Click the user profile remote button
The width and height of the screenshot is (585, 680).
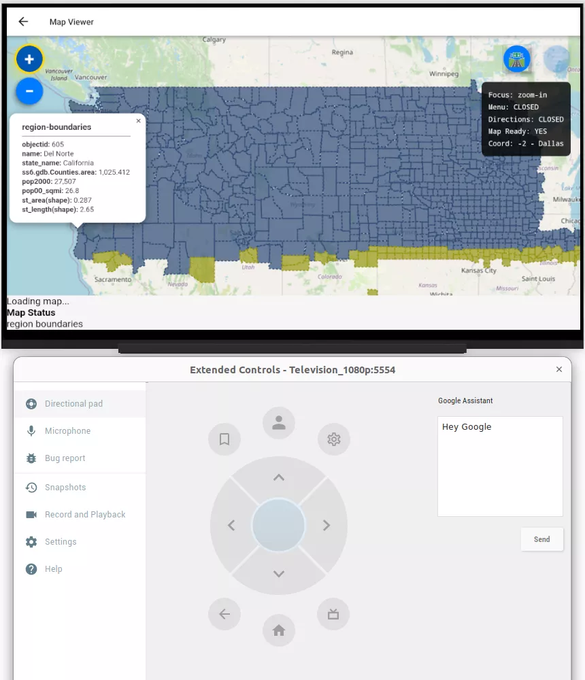pos(279,423)
